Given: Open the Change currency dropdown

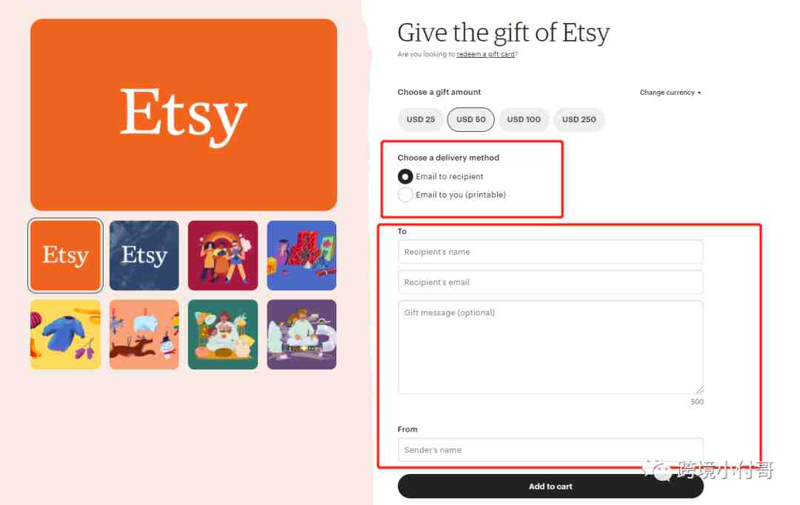Looking at the screenshot, I should pyautogui.click(x=670, y=93).
